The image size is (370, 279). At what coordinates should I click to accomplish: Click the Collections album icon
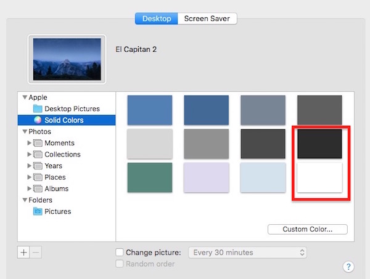click(38, 155)
